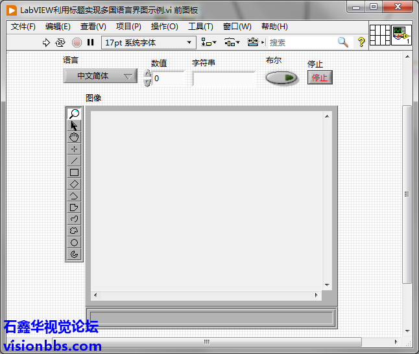The image size is (419, 354).
Task: Select the Oval tool
Action: click(x=74, y=242)
